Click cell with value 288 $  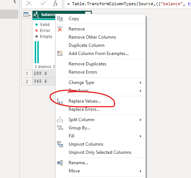[x=44, y=74]
